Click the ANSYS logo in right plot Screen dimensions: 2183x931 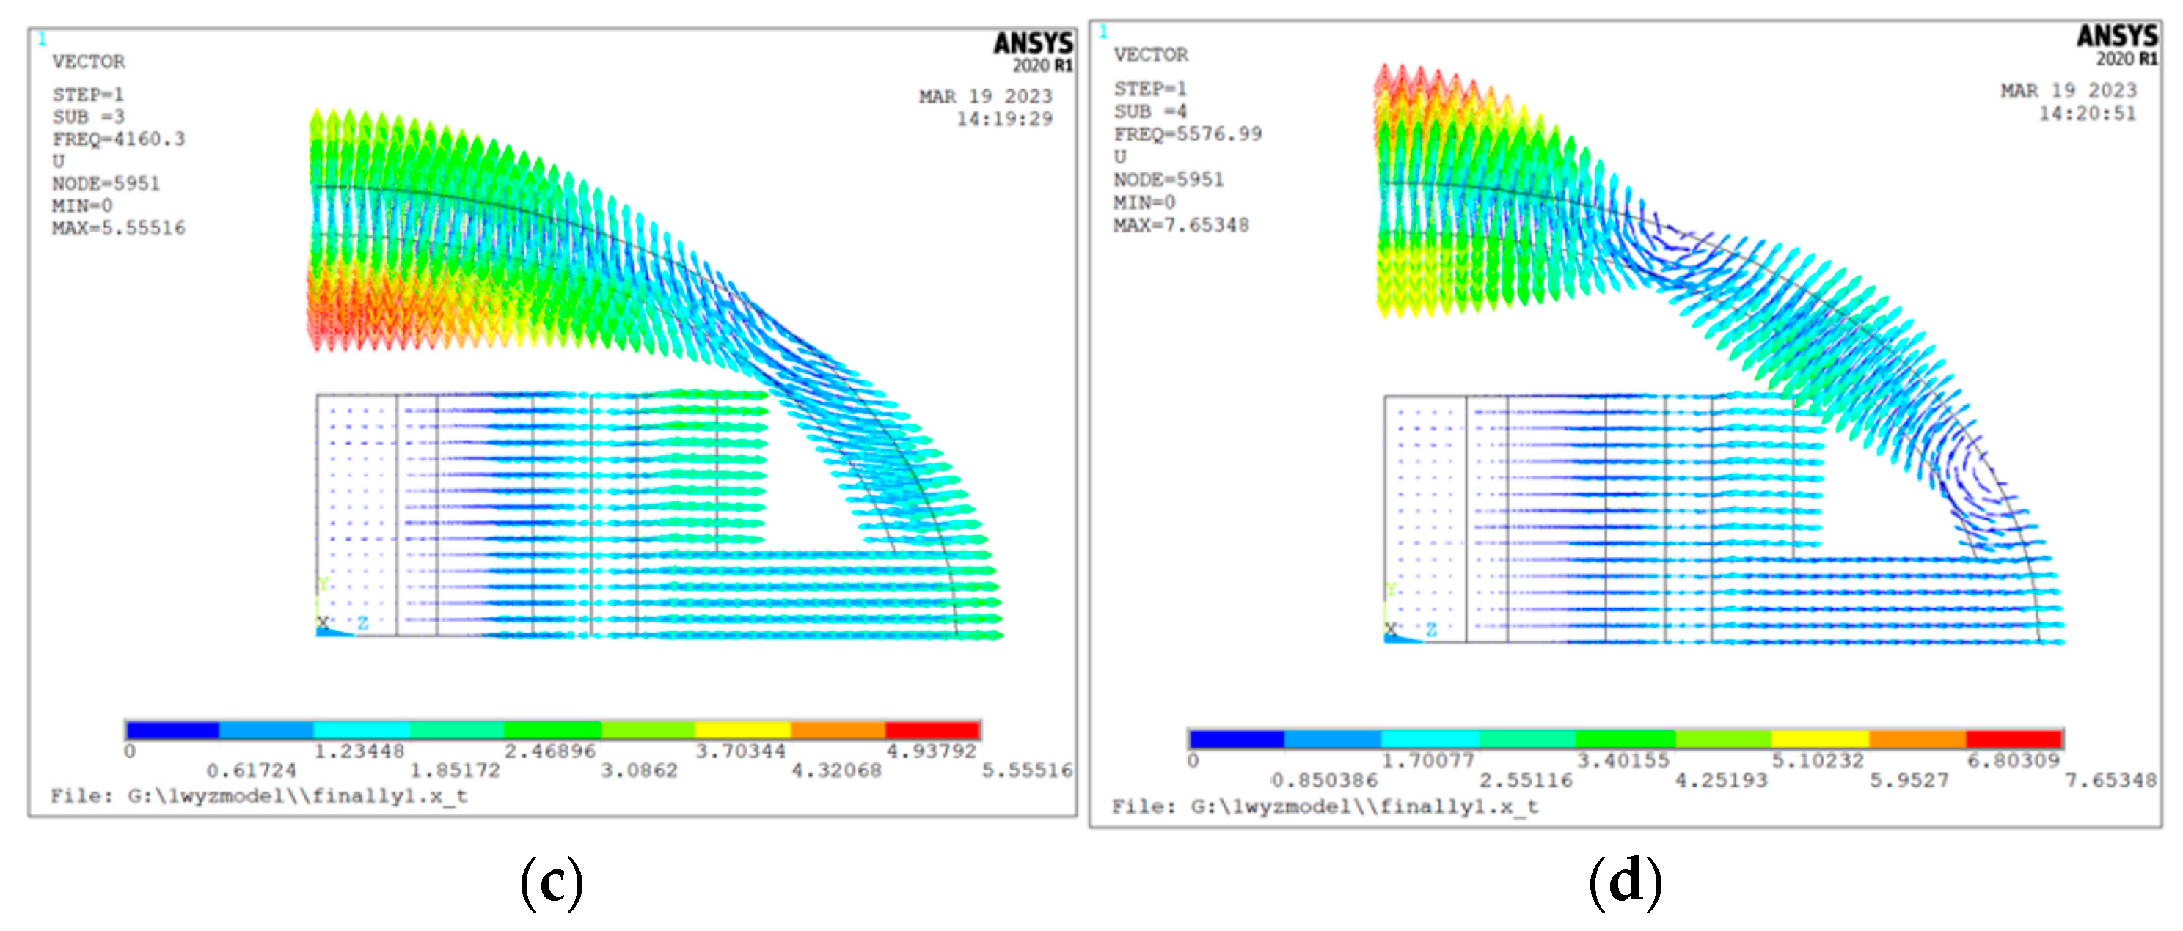point(2116,37)
